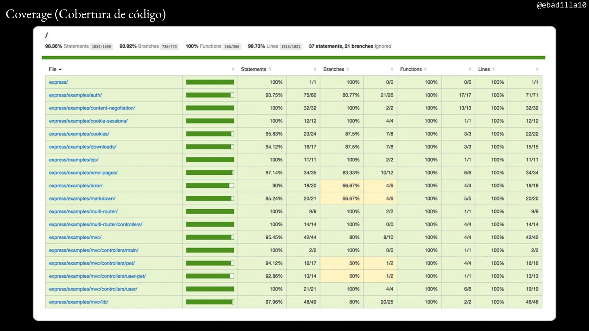This screenshot has width=589, height=331.
Task: Open express/examples/mvc/controllers/pet/ link
Action: coord(92,263)
